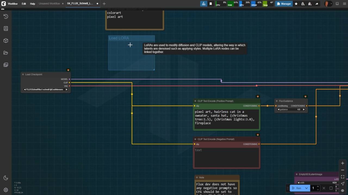This screenshot has width=348, height=195.
Task: Open the user profile dropdown
Action: click(328, 4)
